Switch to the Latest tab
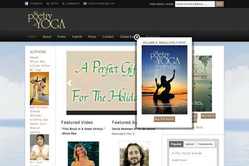Screen dimensions: 249x166 coord(190,144)
